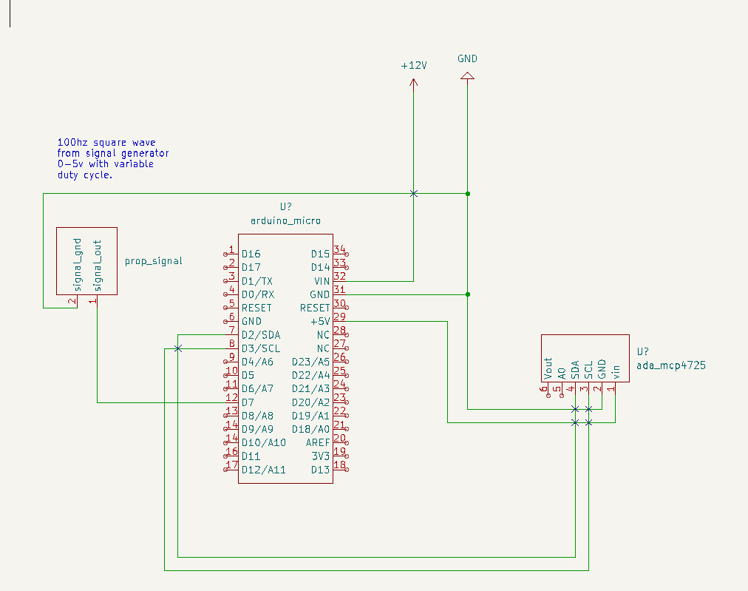Click the signal_out pin of prop_signal
Viewport: 748px width, 591px height.
coord(98,266)
